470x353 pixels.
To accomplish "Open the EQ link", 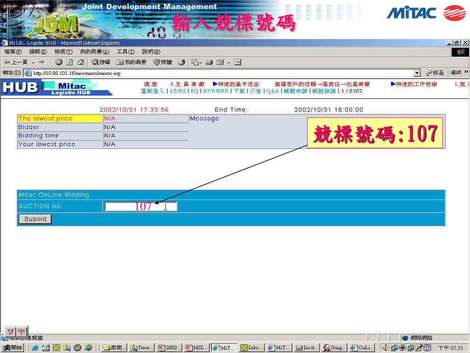I will coord(195,91).
